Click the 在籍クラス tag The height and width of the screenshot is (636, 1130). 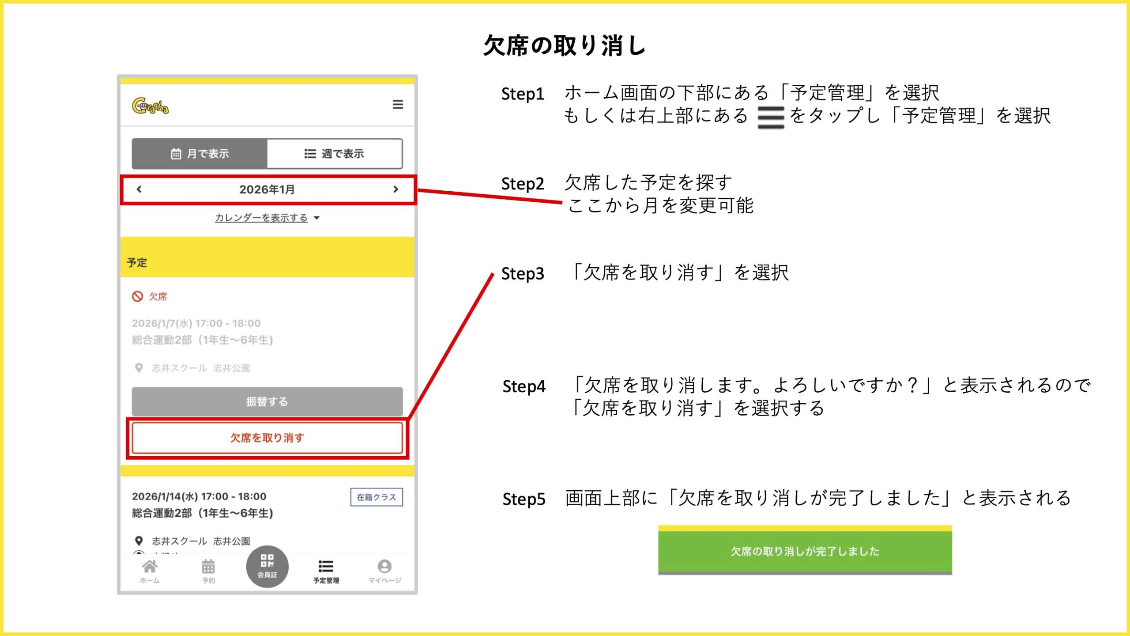pos(376,497)
